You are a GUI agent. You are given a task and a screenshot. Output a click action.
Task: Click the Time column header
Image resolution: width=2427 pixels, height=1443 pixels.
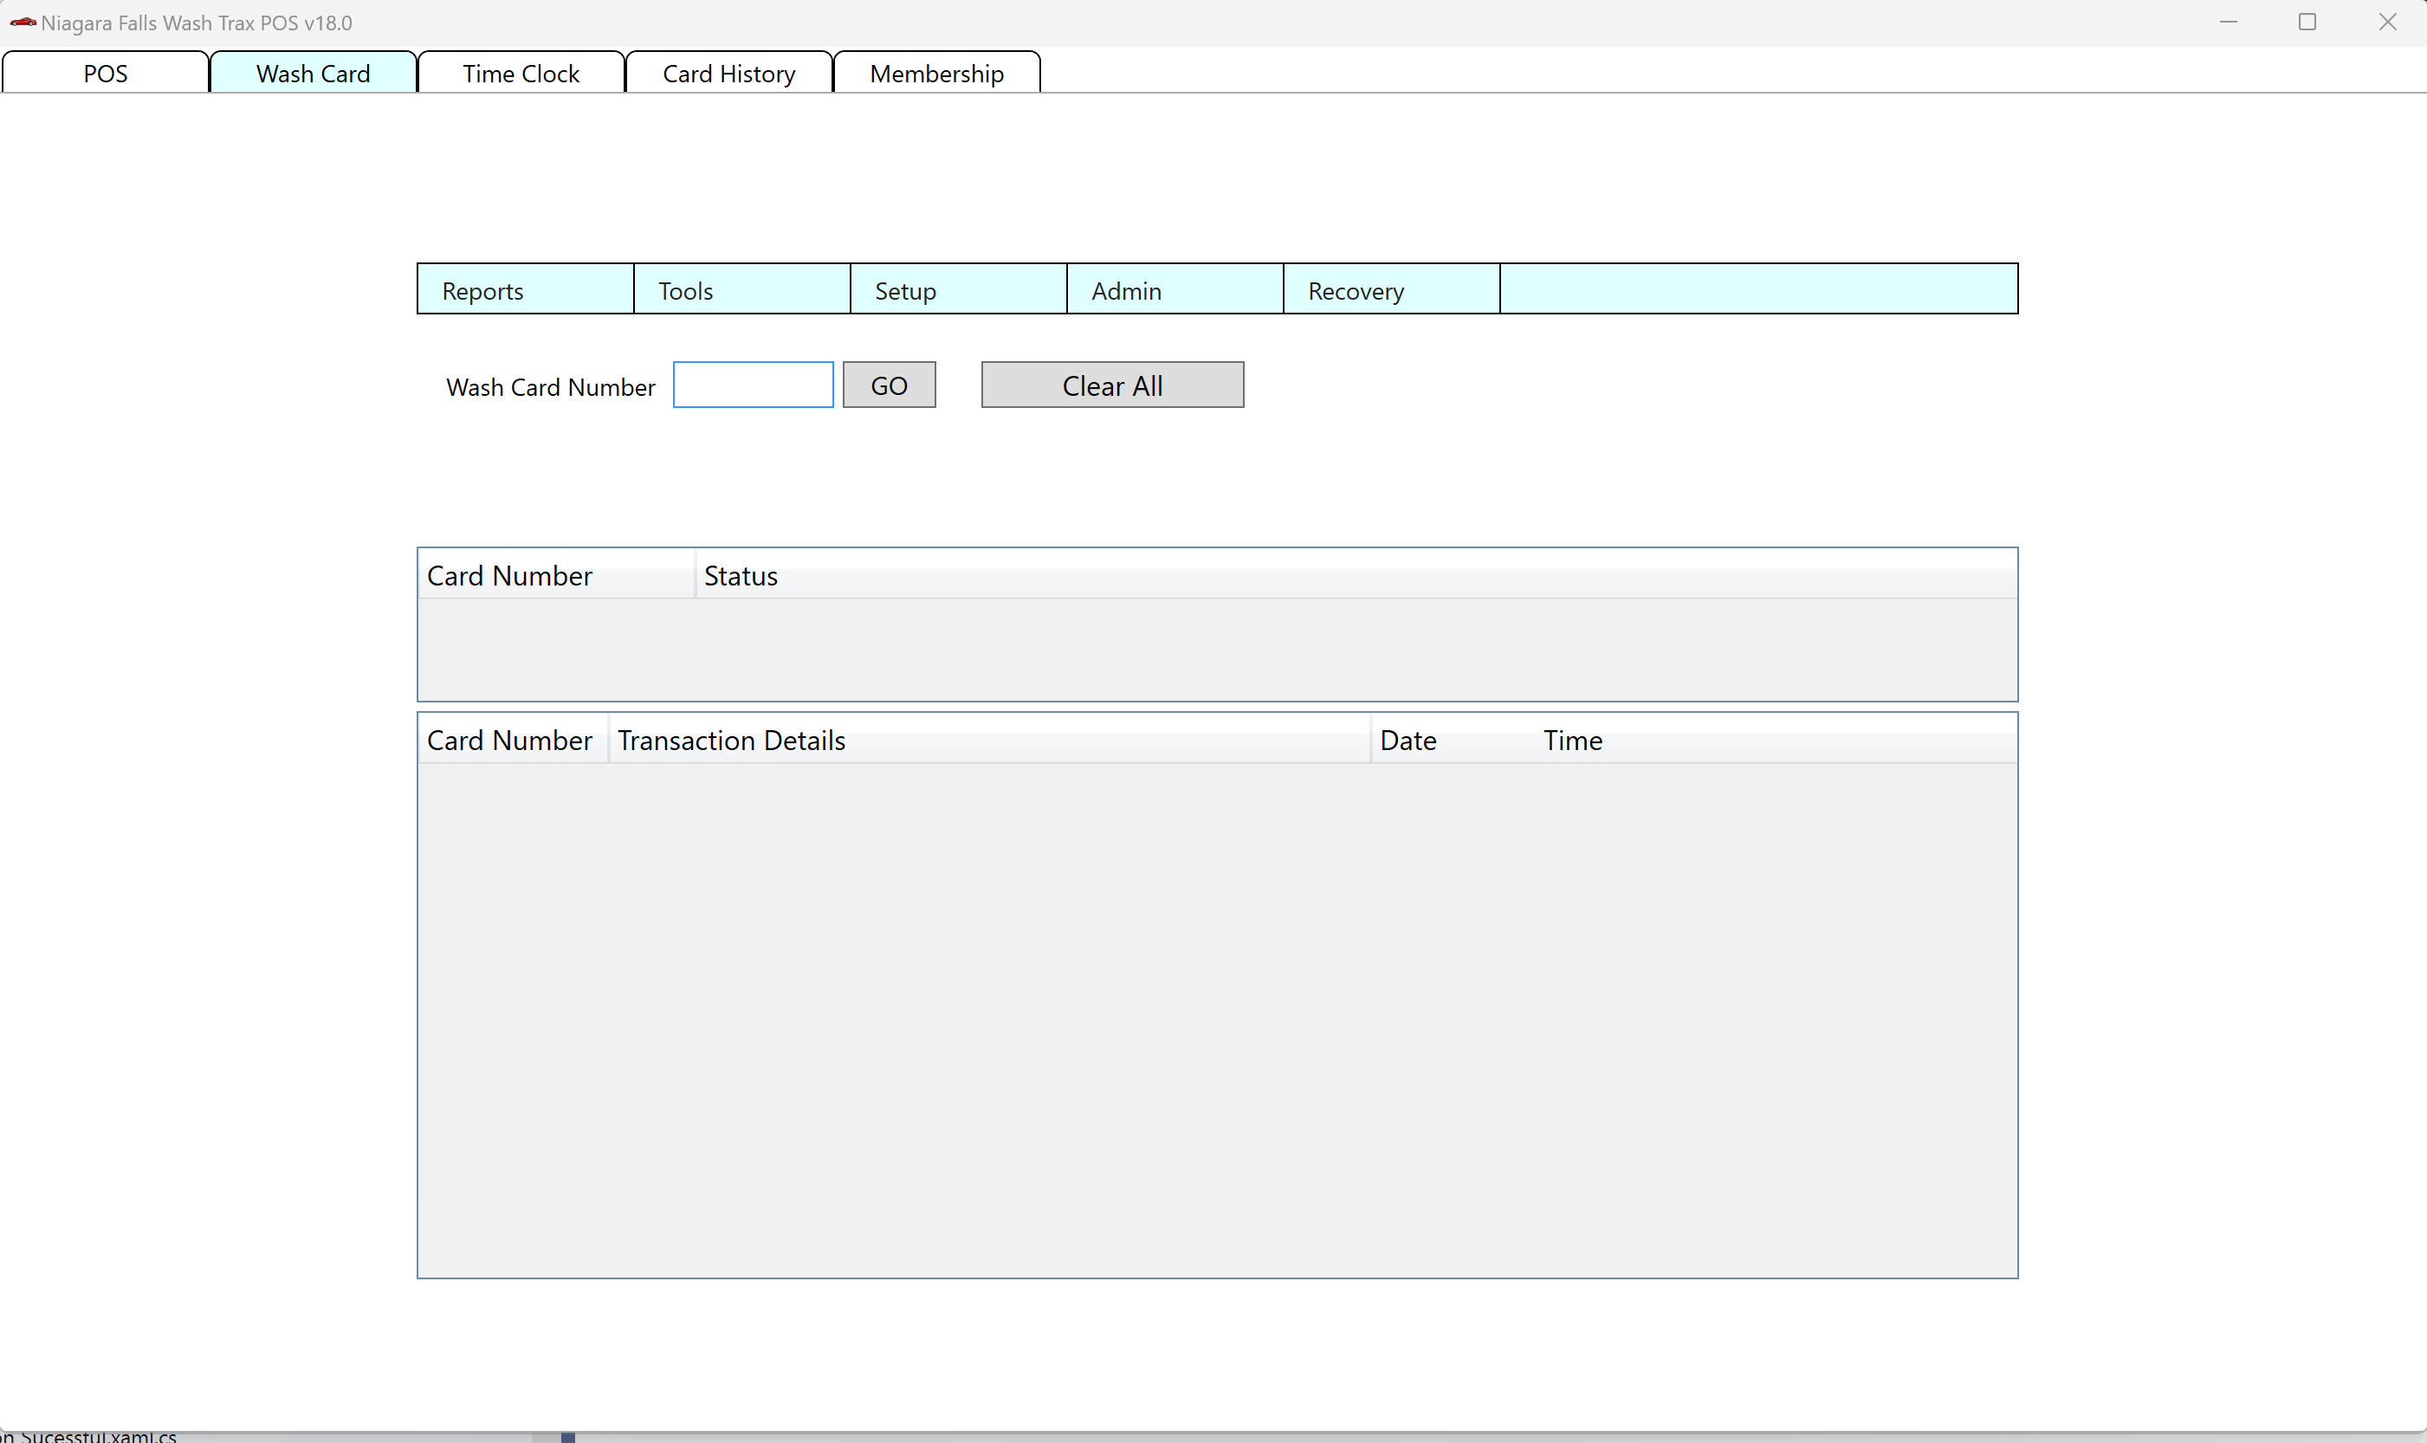coord(1569,739)
